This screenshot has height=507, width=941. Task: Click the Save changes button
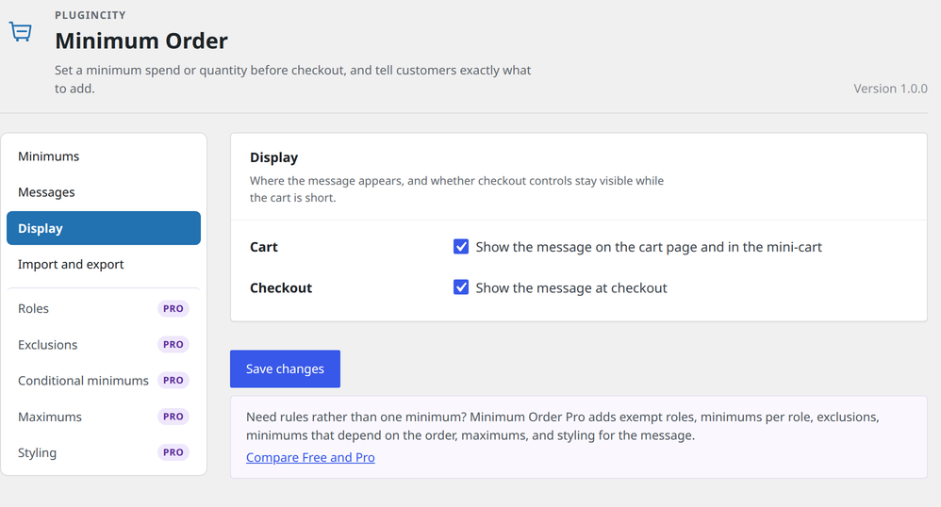coord(285,369)
